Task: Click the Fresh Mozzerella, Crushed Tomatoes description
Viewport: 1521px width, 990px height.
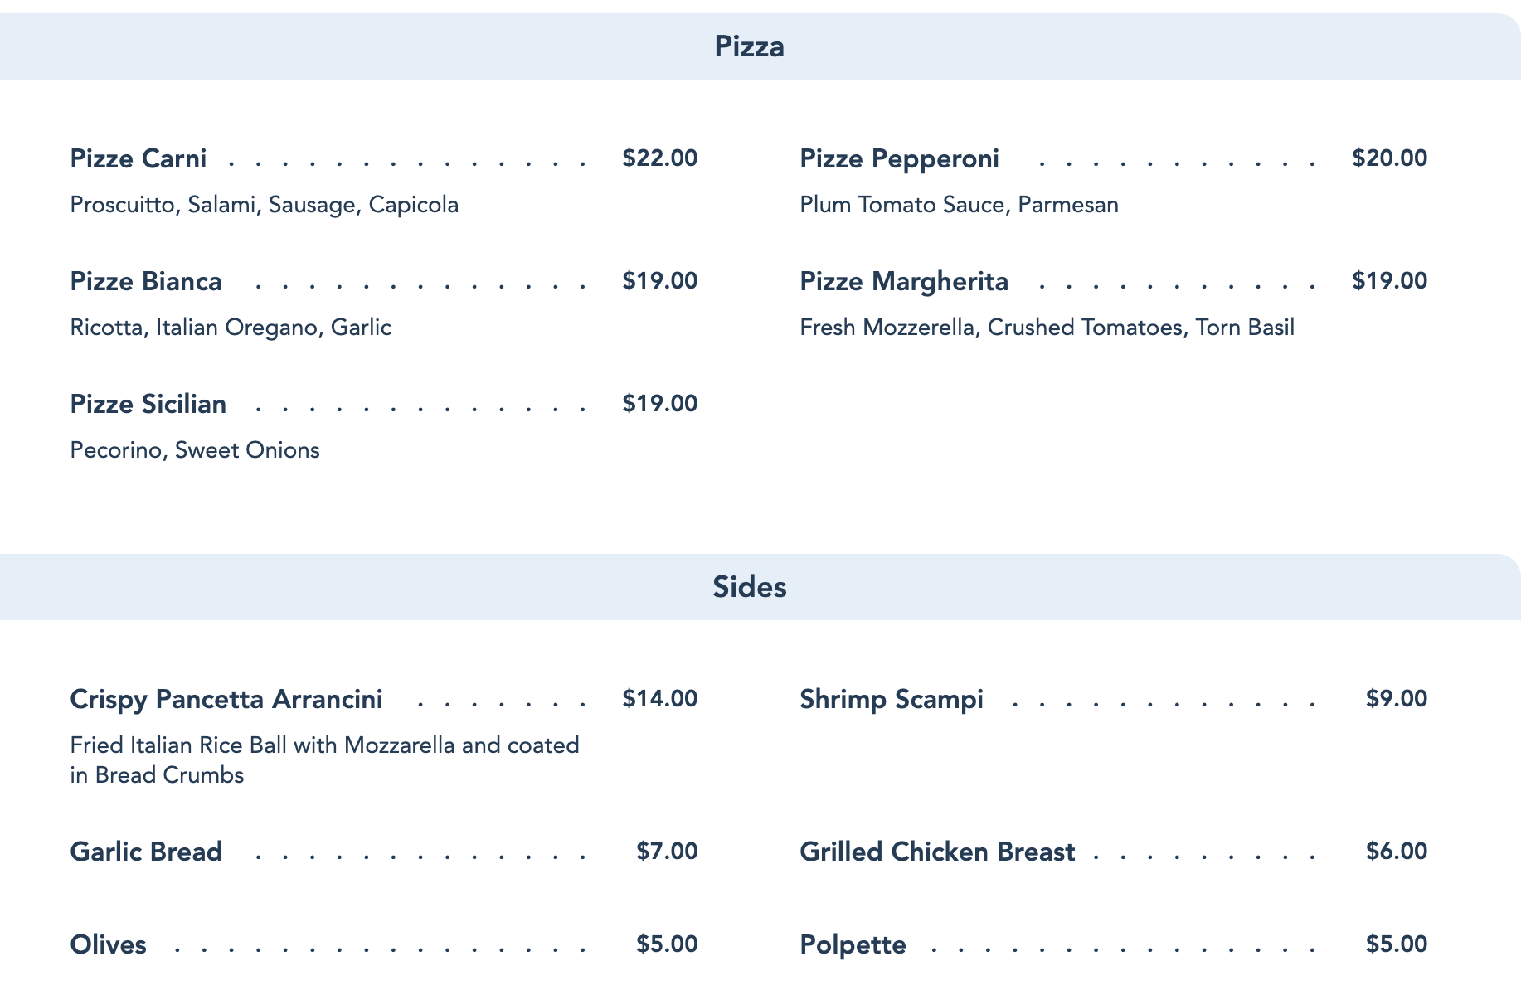Action: click(x=1047, y=328)
